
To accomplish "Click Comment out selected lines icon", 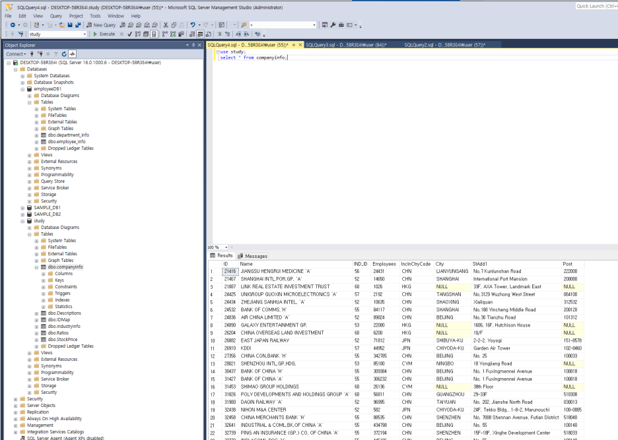I will coord(219,34).
